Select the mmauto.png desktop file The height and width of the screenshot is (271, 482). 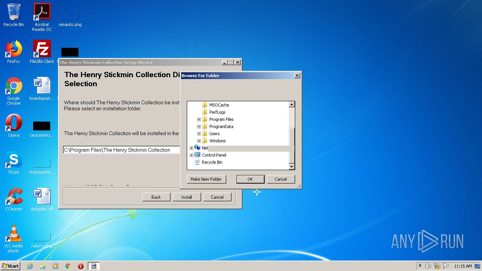[x=70, y=17]
